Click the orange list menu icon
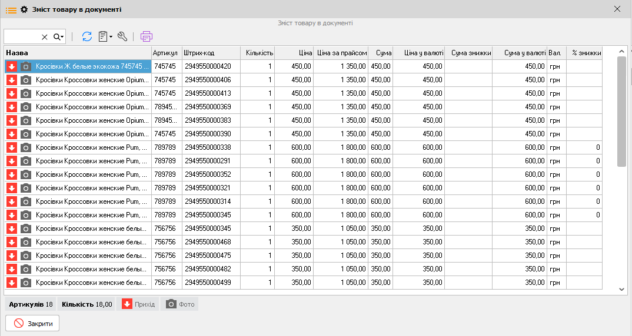This screenshot has width=632, height=336. [x=11, y=9]
